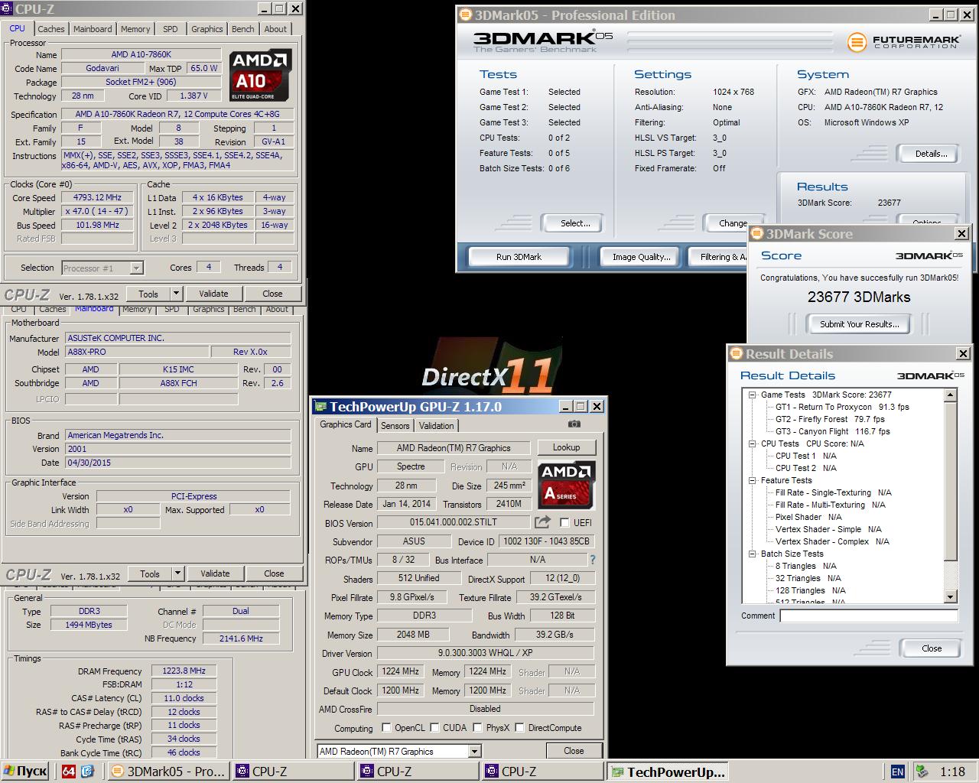
Task: Open the About tab in top CPU-Z
Action: (275, 29)
